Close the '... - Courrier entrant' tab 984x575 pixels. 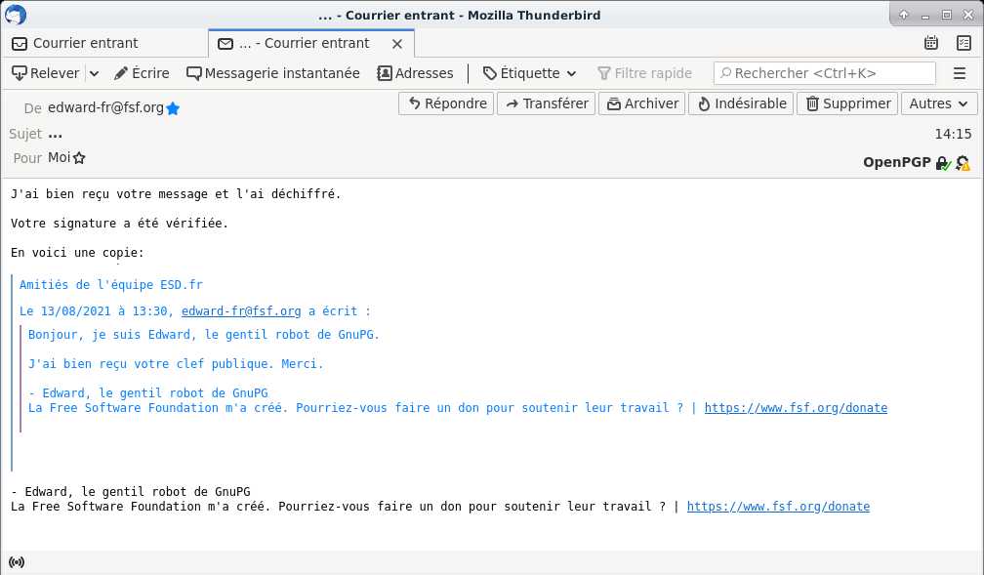point(397,44)
